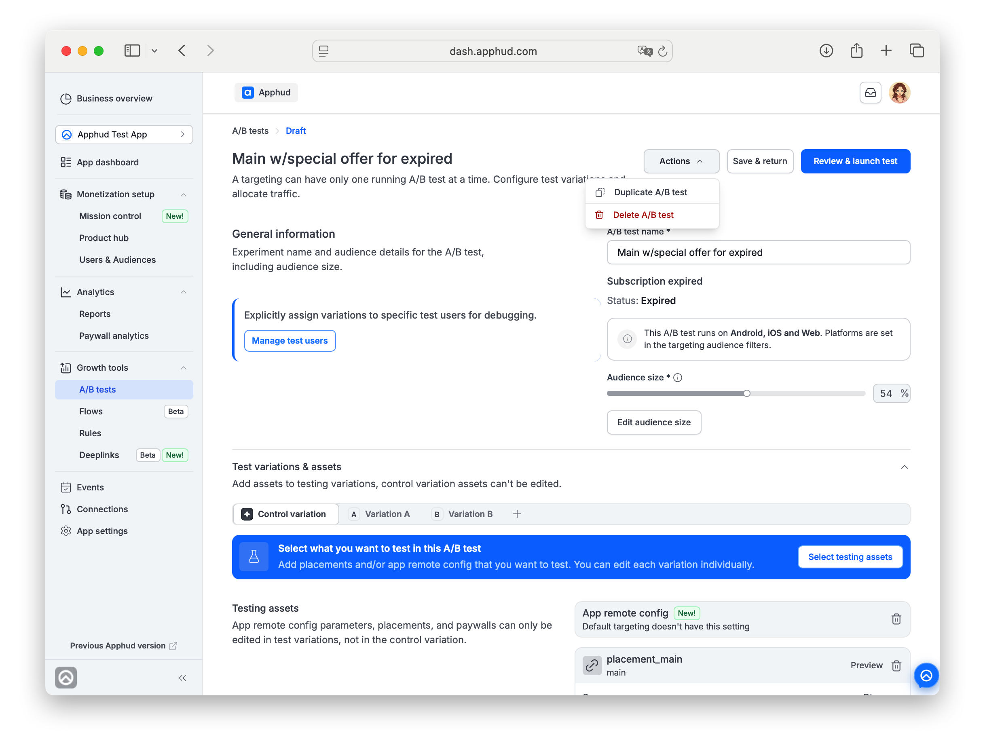Click the Audience size slider handle
Screen dimensions: 985x756
746,393
